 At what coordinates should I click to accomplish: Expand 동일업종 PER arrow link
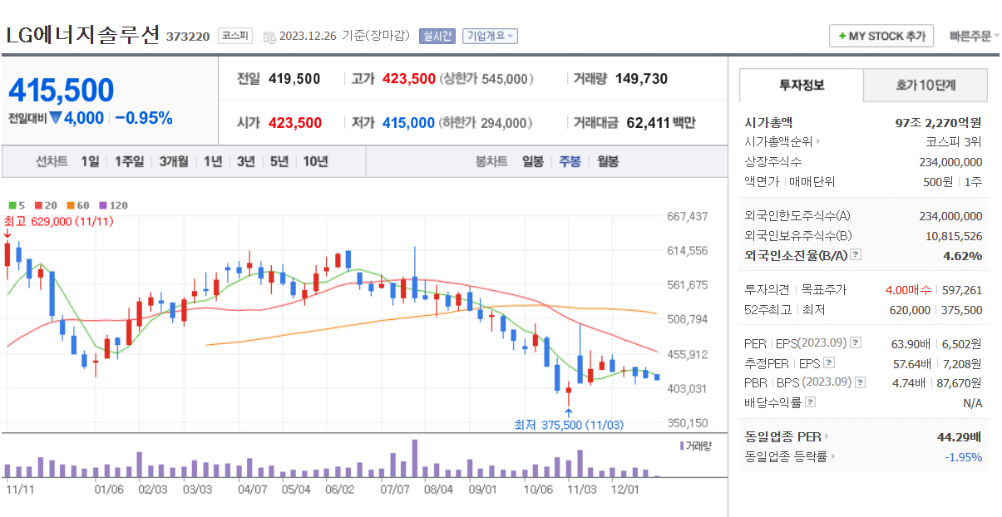[x=827, y=436]
